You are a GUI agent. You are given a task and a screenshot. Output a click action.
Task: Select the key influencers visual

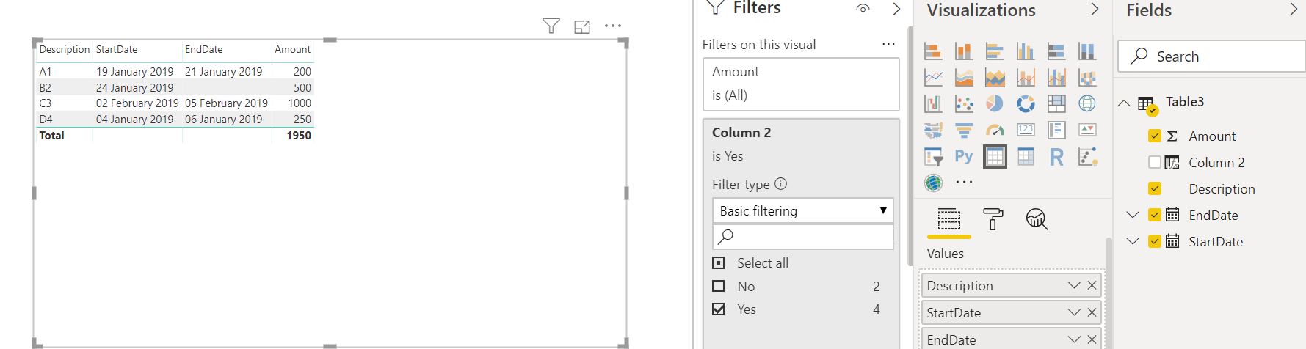point(1087,156)
